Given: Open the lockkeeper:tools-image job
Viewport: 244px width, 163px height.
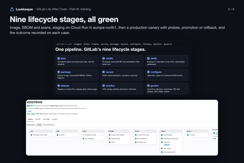Looking at the screenshot, I should click(x=41, y=135).
